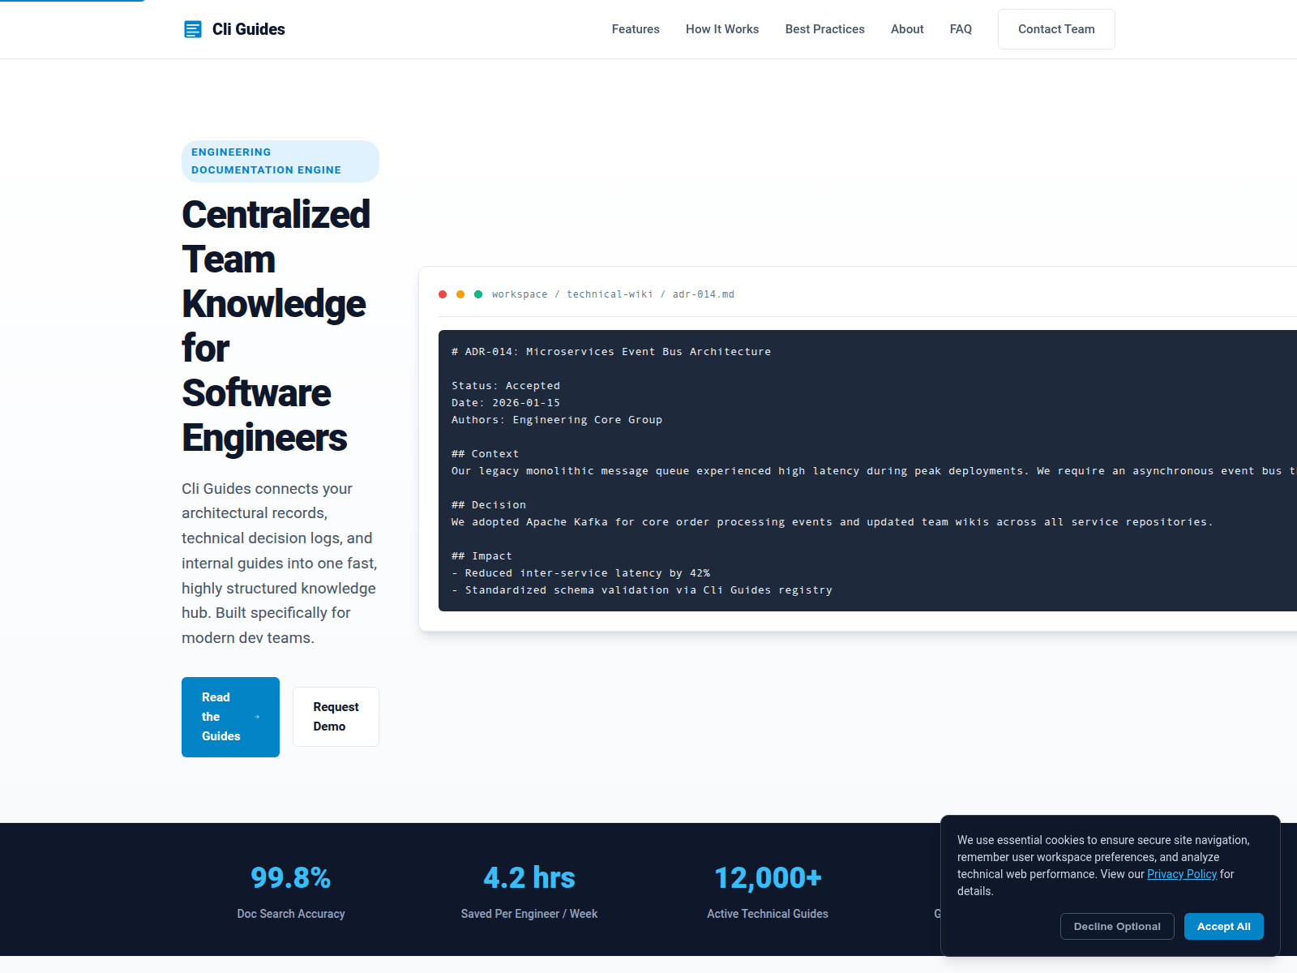Click the 'Doc Search Accuracy' label

(291, 914)
